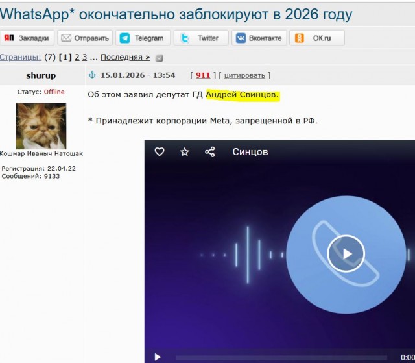Click the small play control in the player bar

(x=158, y=357)
